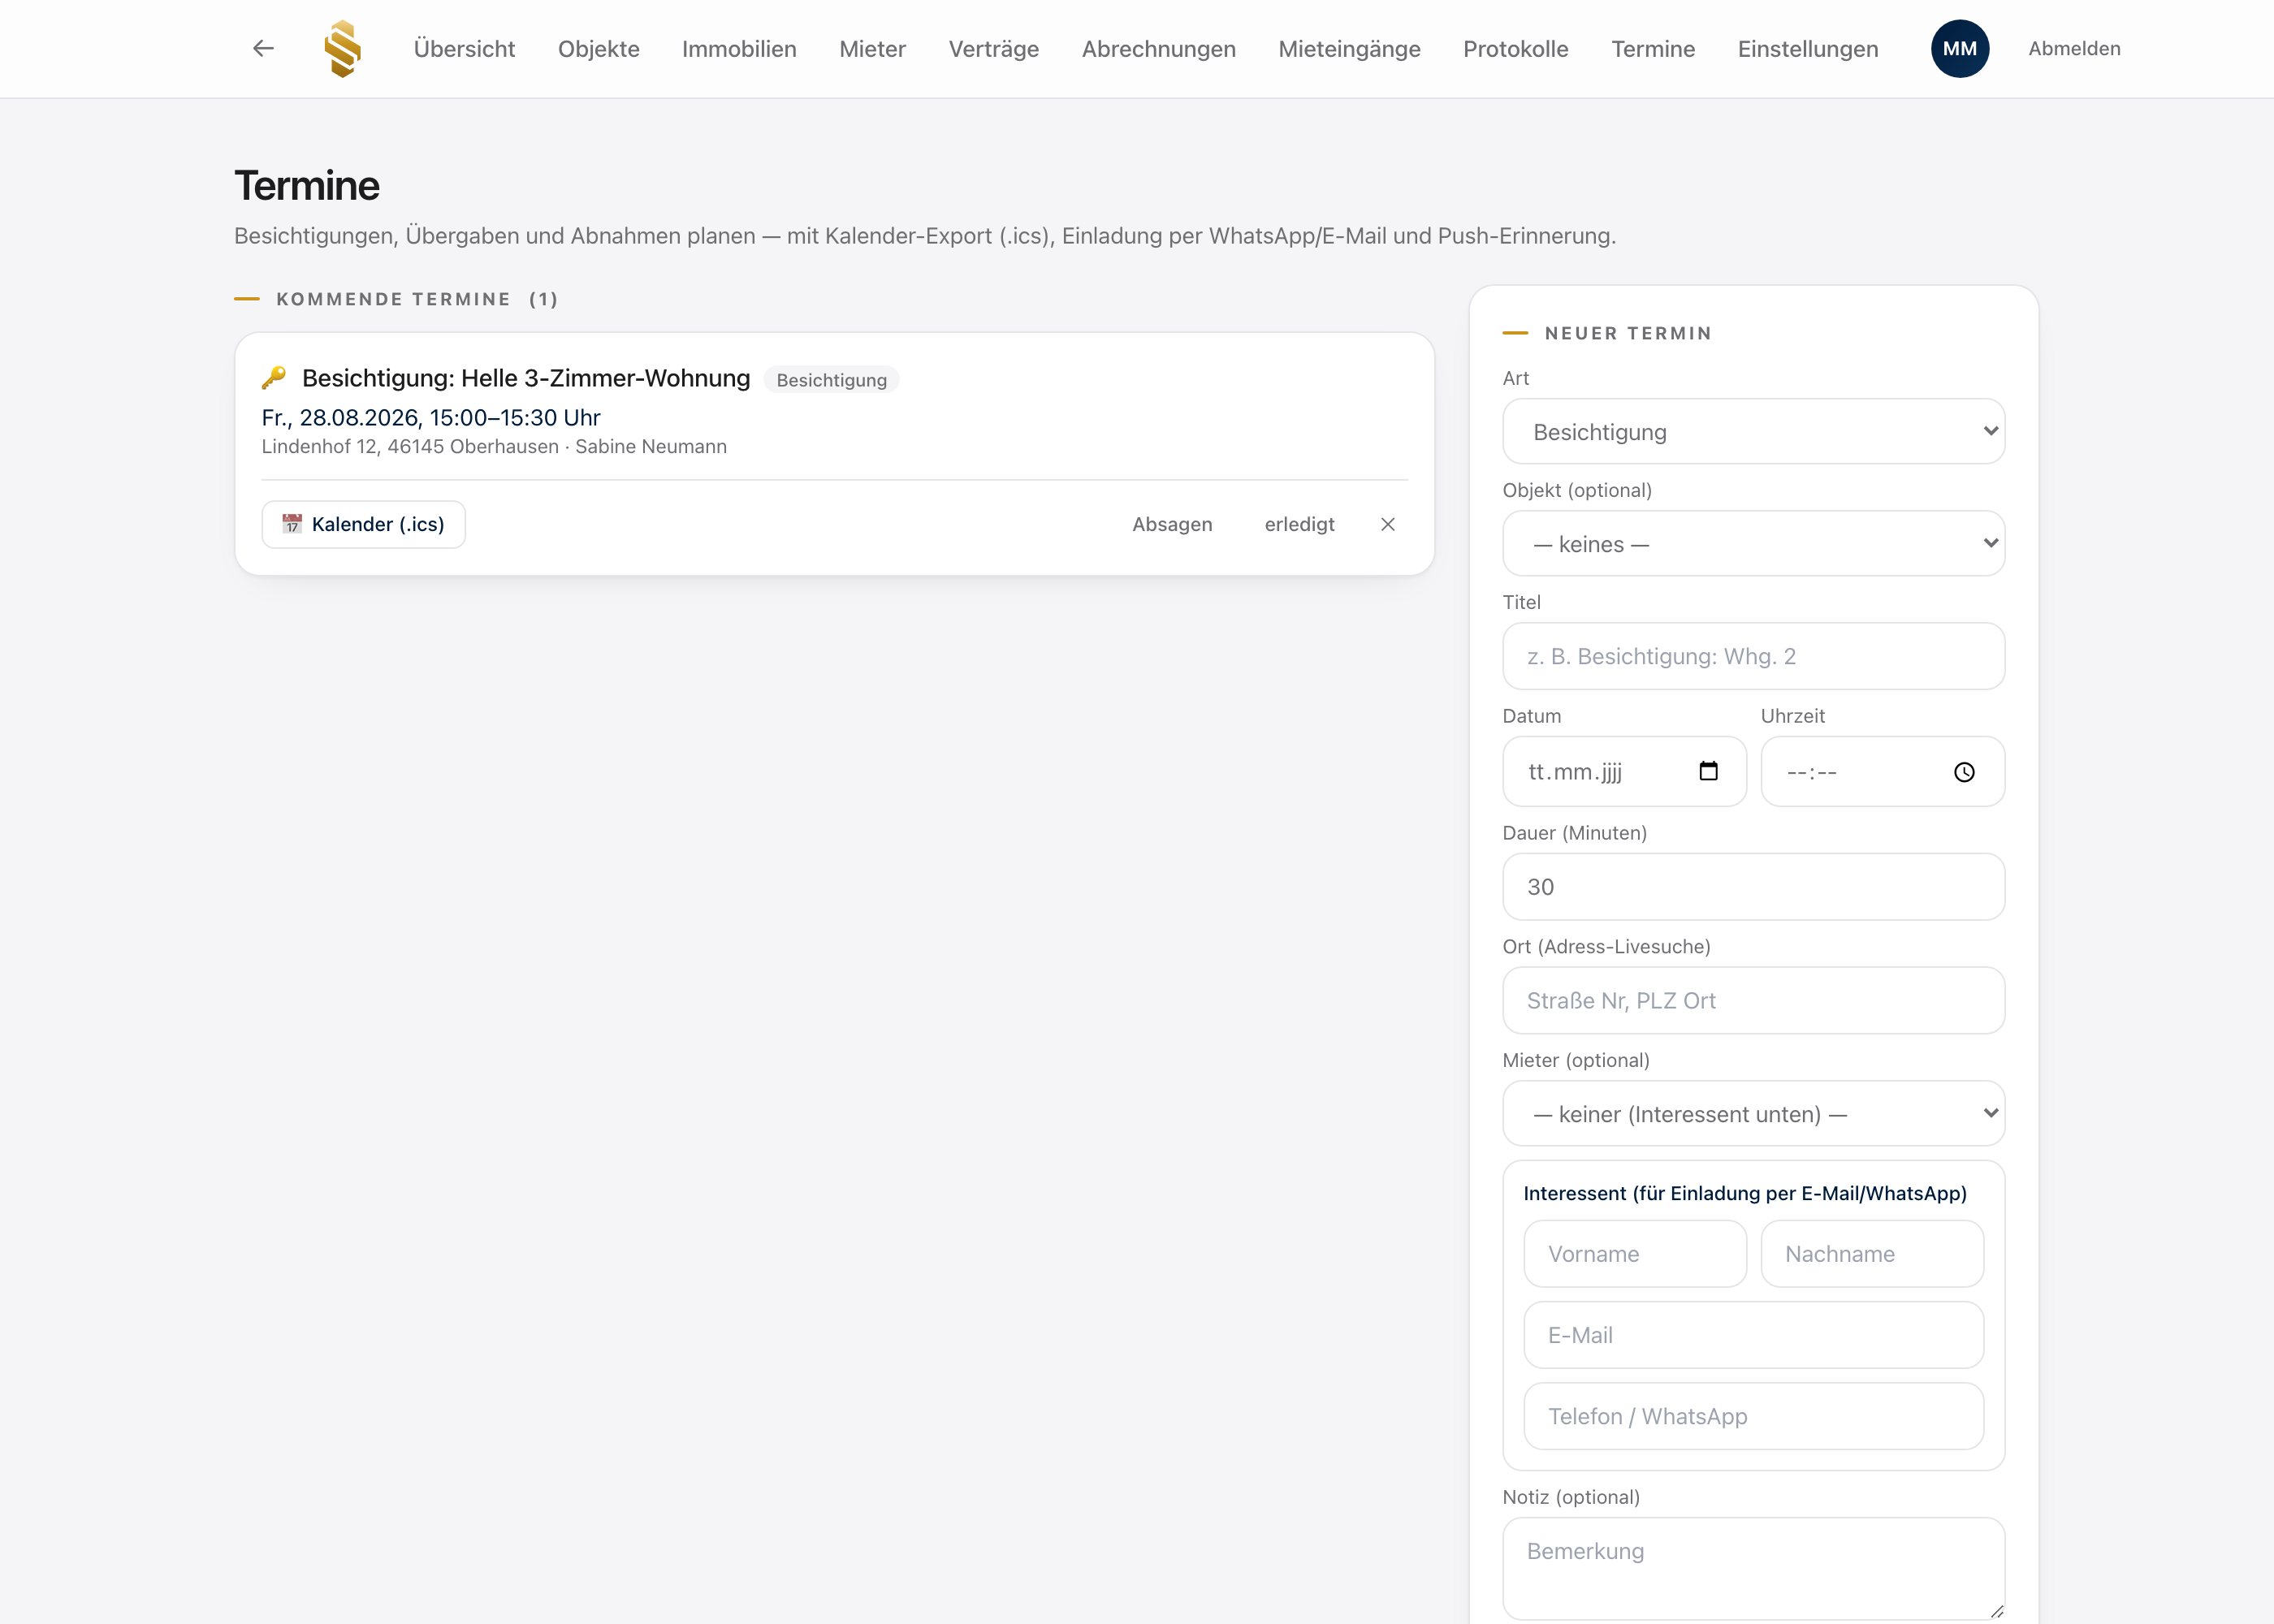
Task: Click the Besichtigung tag badge
Action: 831,380
